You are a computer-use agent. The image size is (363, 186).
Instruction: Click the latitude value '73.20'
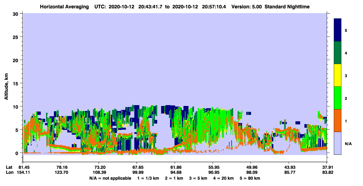[x=99, y=167]
